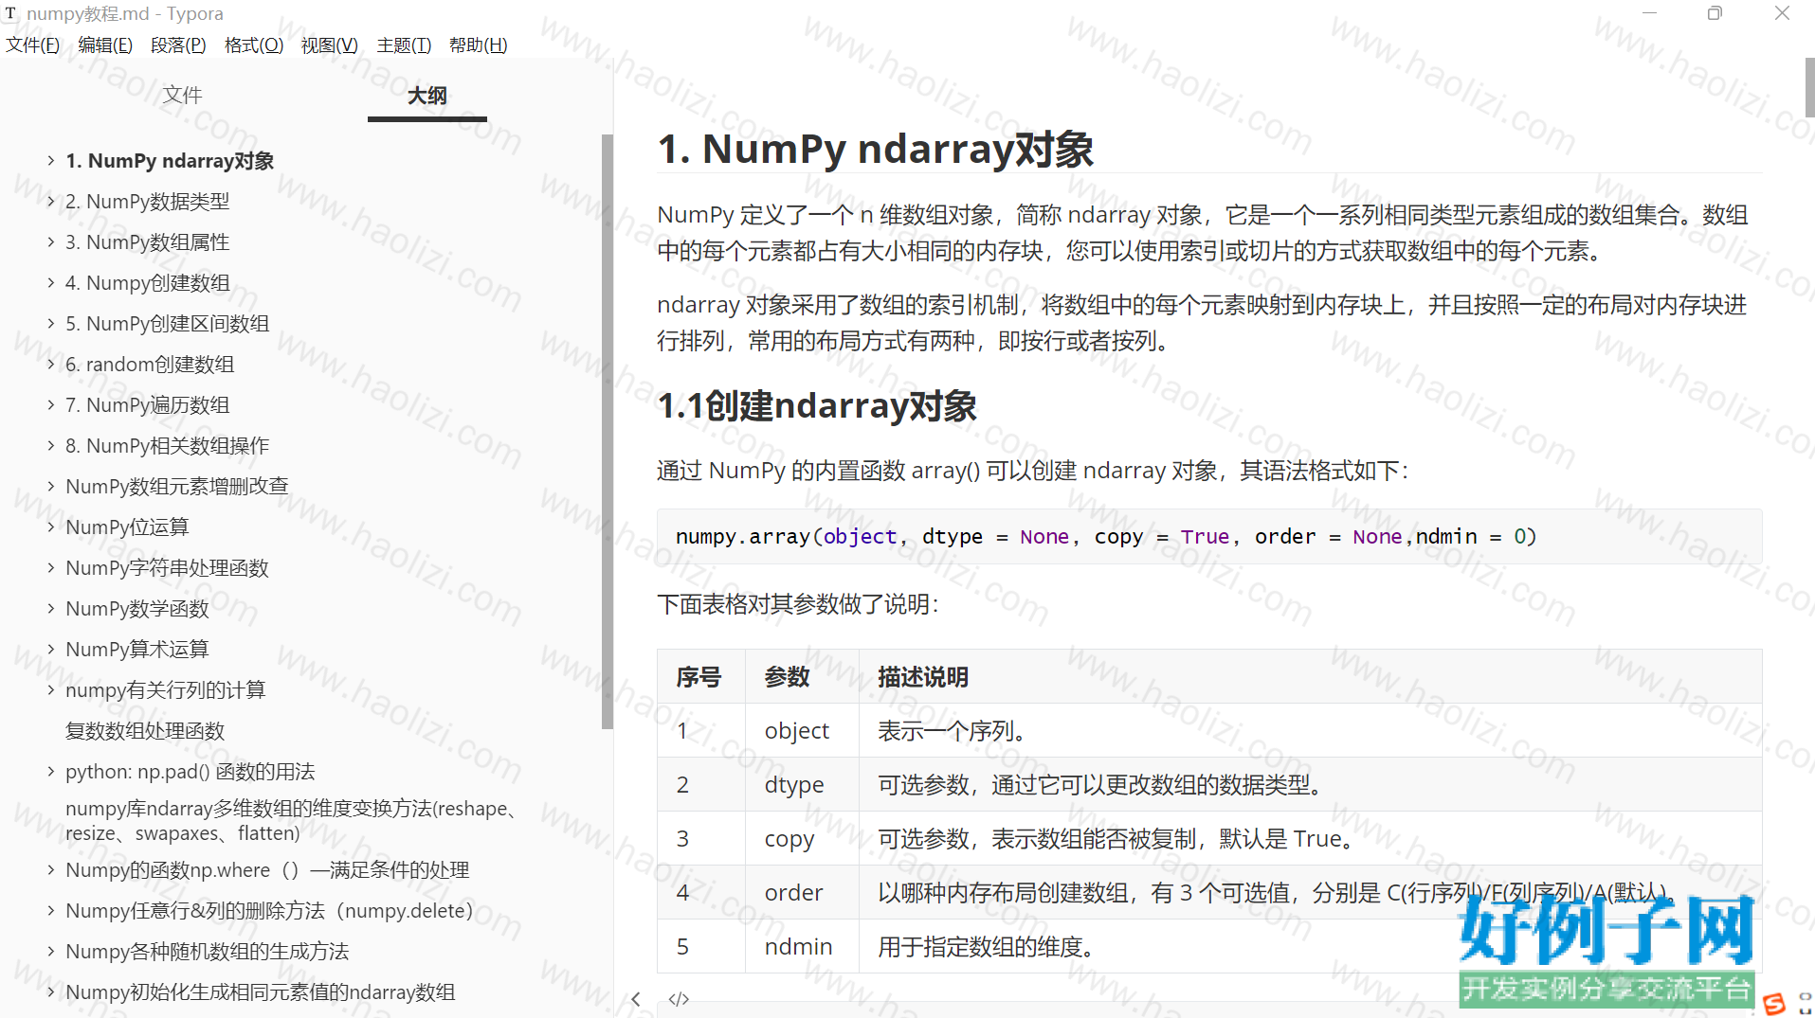Click the 'object' table cell
The image size is (1815, 1018).
pos(802,731)
